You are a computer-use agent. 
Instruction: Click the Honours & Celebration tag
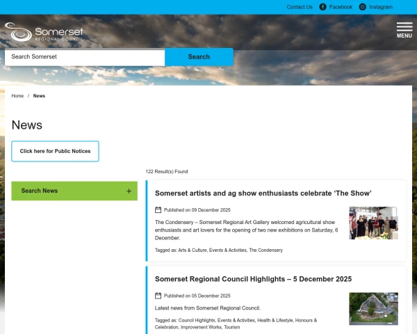[x=236, y=324]
